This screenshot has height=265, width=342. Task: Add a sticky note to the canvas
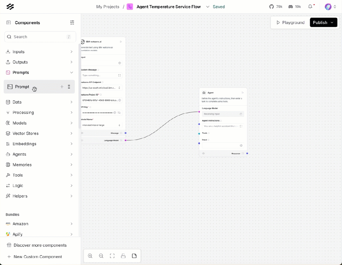pyautogui.click(x=134, y=256)
